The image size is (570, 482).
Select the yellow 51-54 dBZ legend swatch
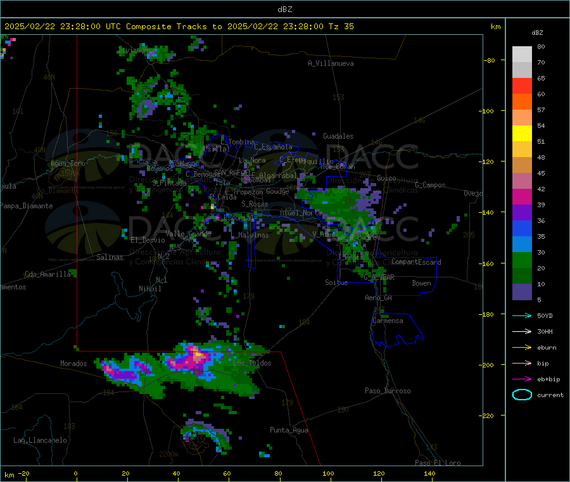click(522, 134)
